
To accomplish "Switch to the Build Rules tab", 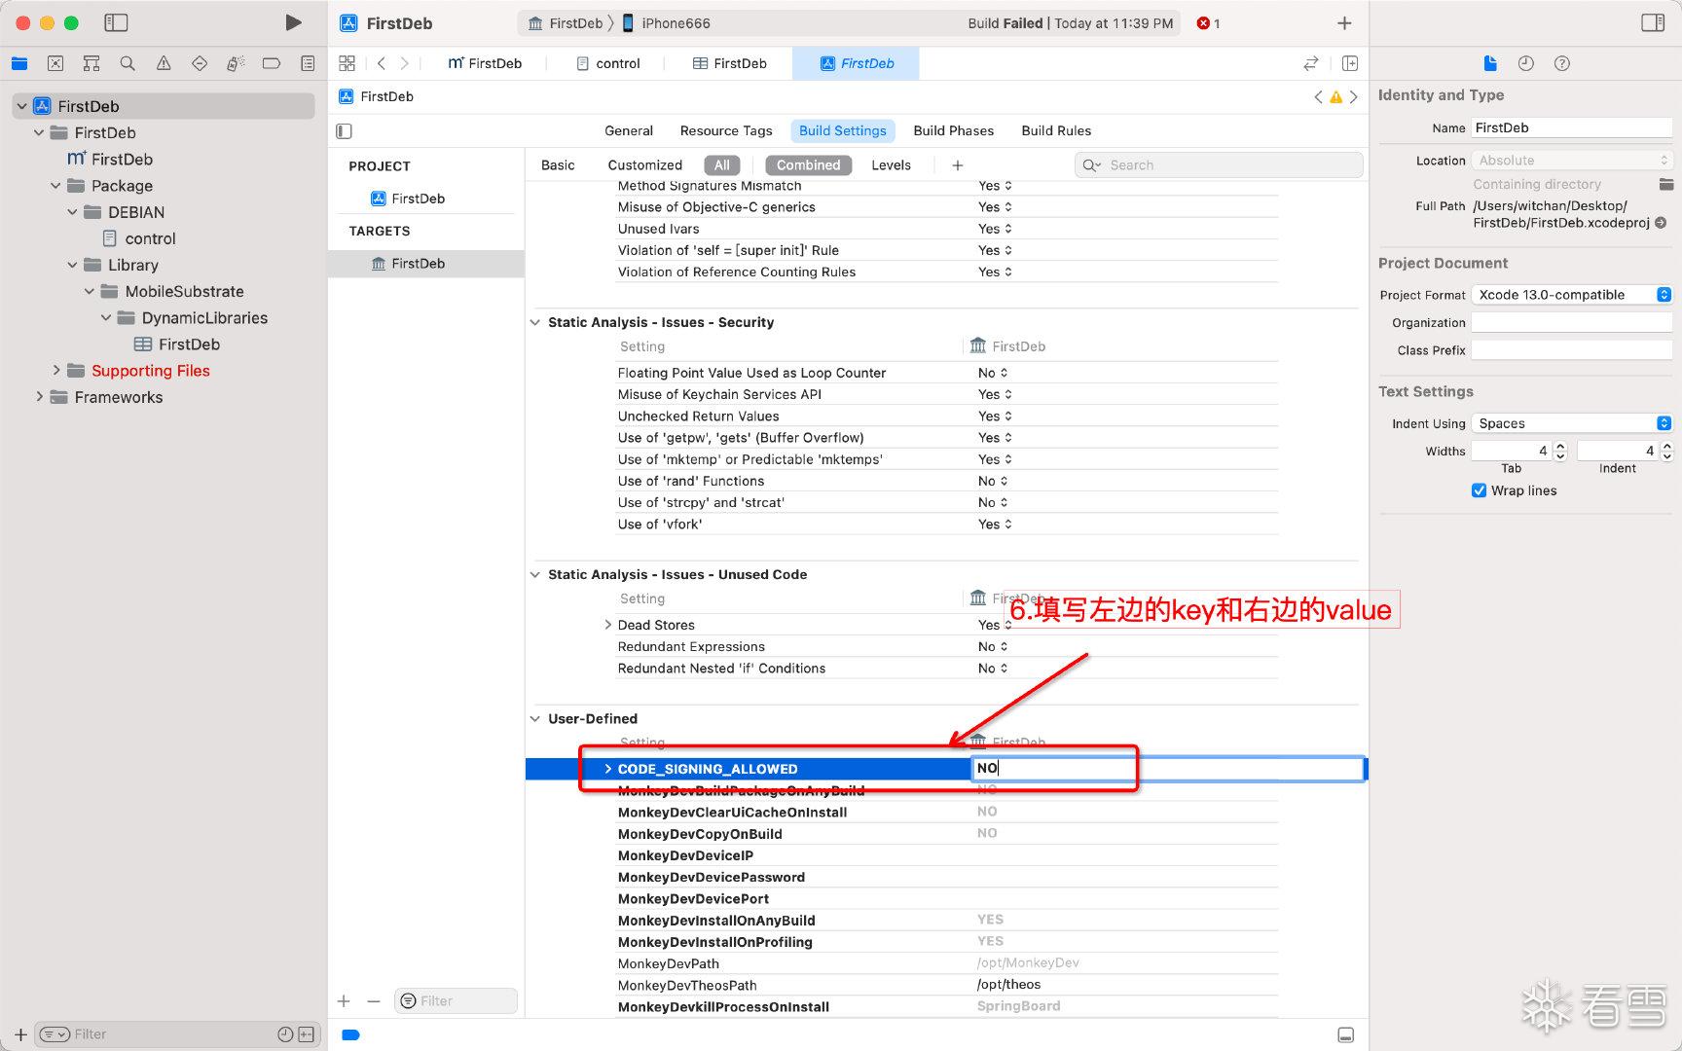I will coord(1056,130).
